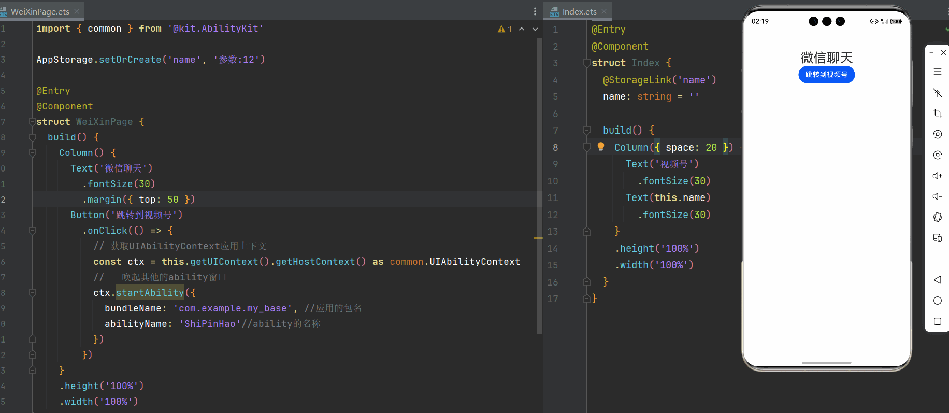Click the emulator multi-screen icon
The width and height of the screenshot is (949, 413).
click(x=937, y=238)
